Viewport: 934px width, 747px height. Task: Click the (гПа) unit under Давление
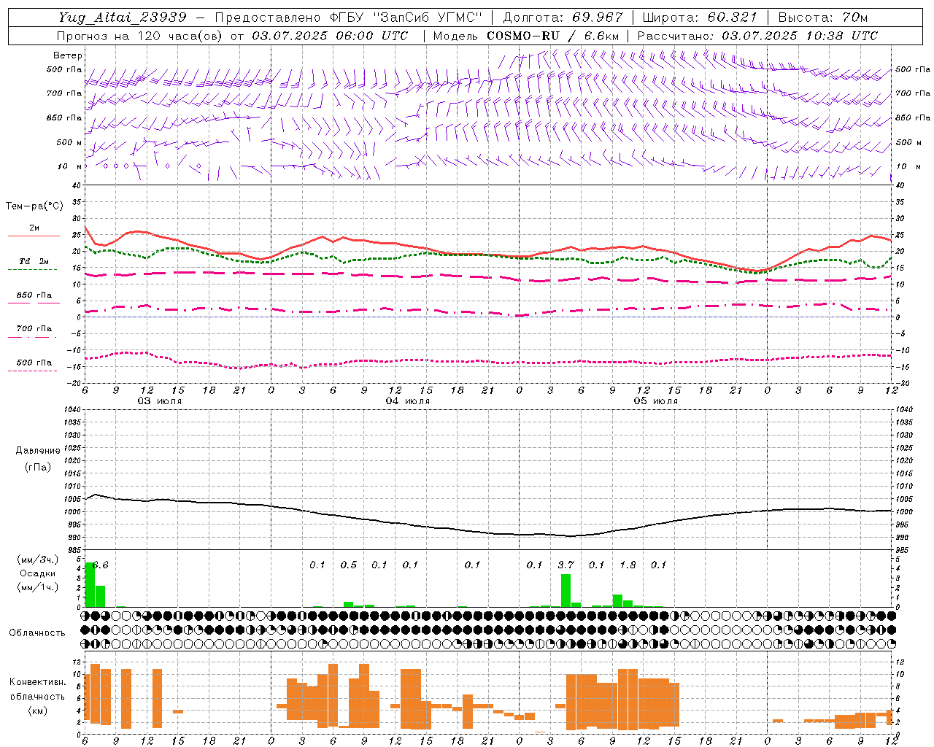coord(38,467)
